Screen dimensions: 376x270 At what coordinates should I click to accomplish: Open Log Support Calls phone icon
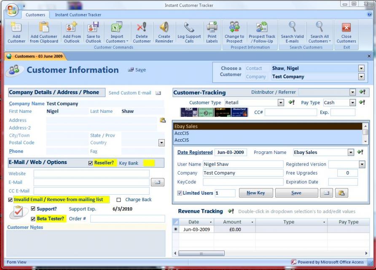(x=189, y=27)
